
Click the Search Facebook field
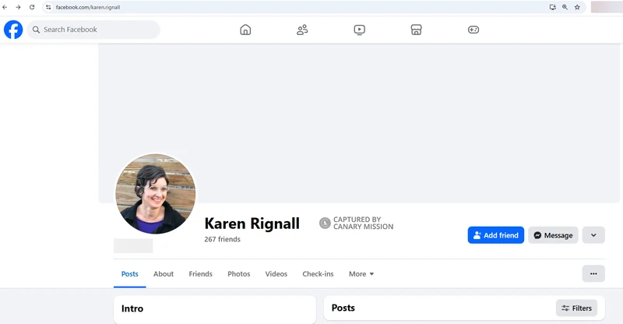[x=93, y=30]
